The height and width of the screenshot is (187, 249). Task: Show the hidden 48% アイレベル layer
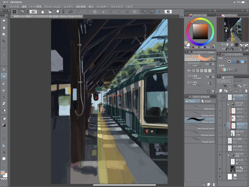(220, 148)
